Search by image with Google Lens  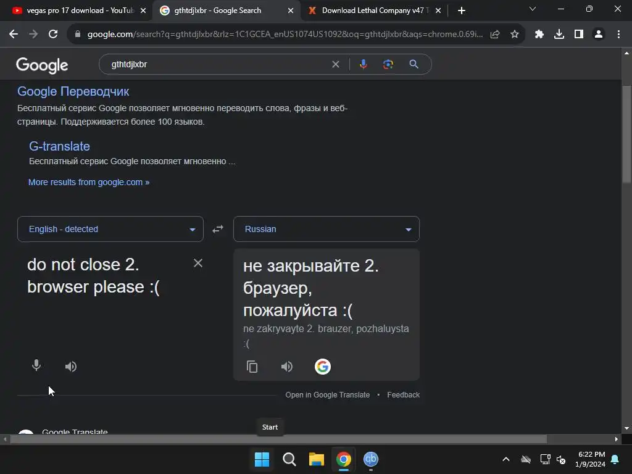pos(388,64)
